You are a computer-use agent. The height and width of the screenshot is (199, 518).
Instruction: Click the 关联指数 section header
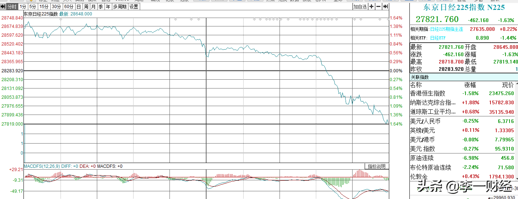click(x=420, y=77)
